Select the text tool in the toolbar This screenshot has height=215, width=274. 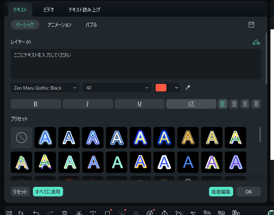click(x=93, y=213)
